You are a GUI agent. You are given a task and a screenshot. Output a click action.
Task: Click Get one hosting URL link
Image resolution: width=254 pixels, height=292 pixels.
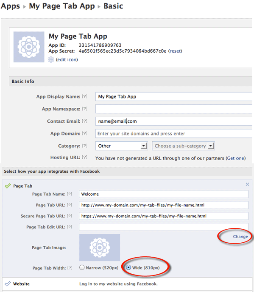236,158
